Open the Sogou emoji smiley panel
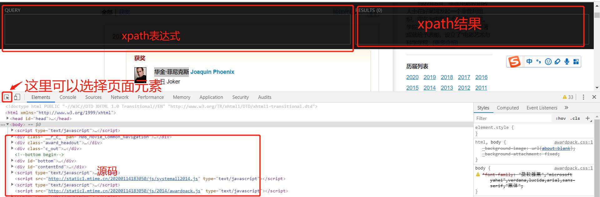Screen dimensions: 600x197 coord(548,62)
